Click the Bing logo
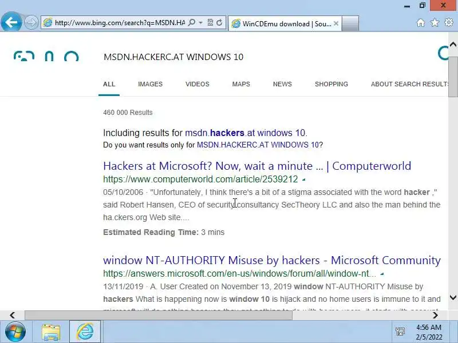This screenshot has width=458, height=343. pos(46,56)
